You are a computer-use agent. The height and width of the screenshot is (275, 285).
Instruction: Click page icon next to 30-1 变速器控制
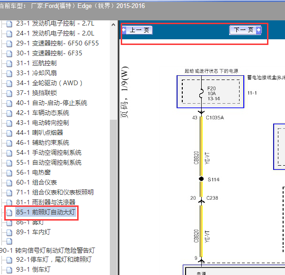[9, 53]
